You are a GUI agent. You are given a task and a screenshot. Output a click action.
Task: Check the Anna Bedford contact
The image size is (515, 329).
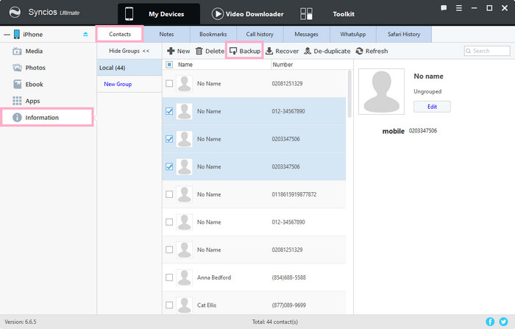click(169, 277)
